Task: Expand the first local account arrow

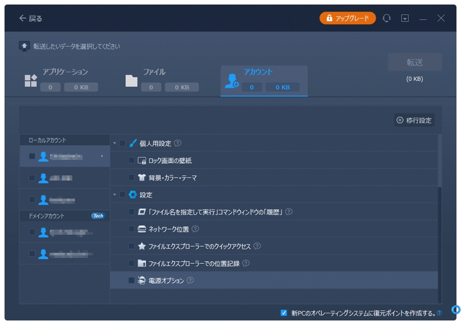Action: click(102, 156)
